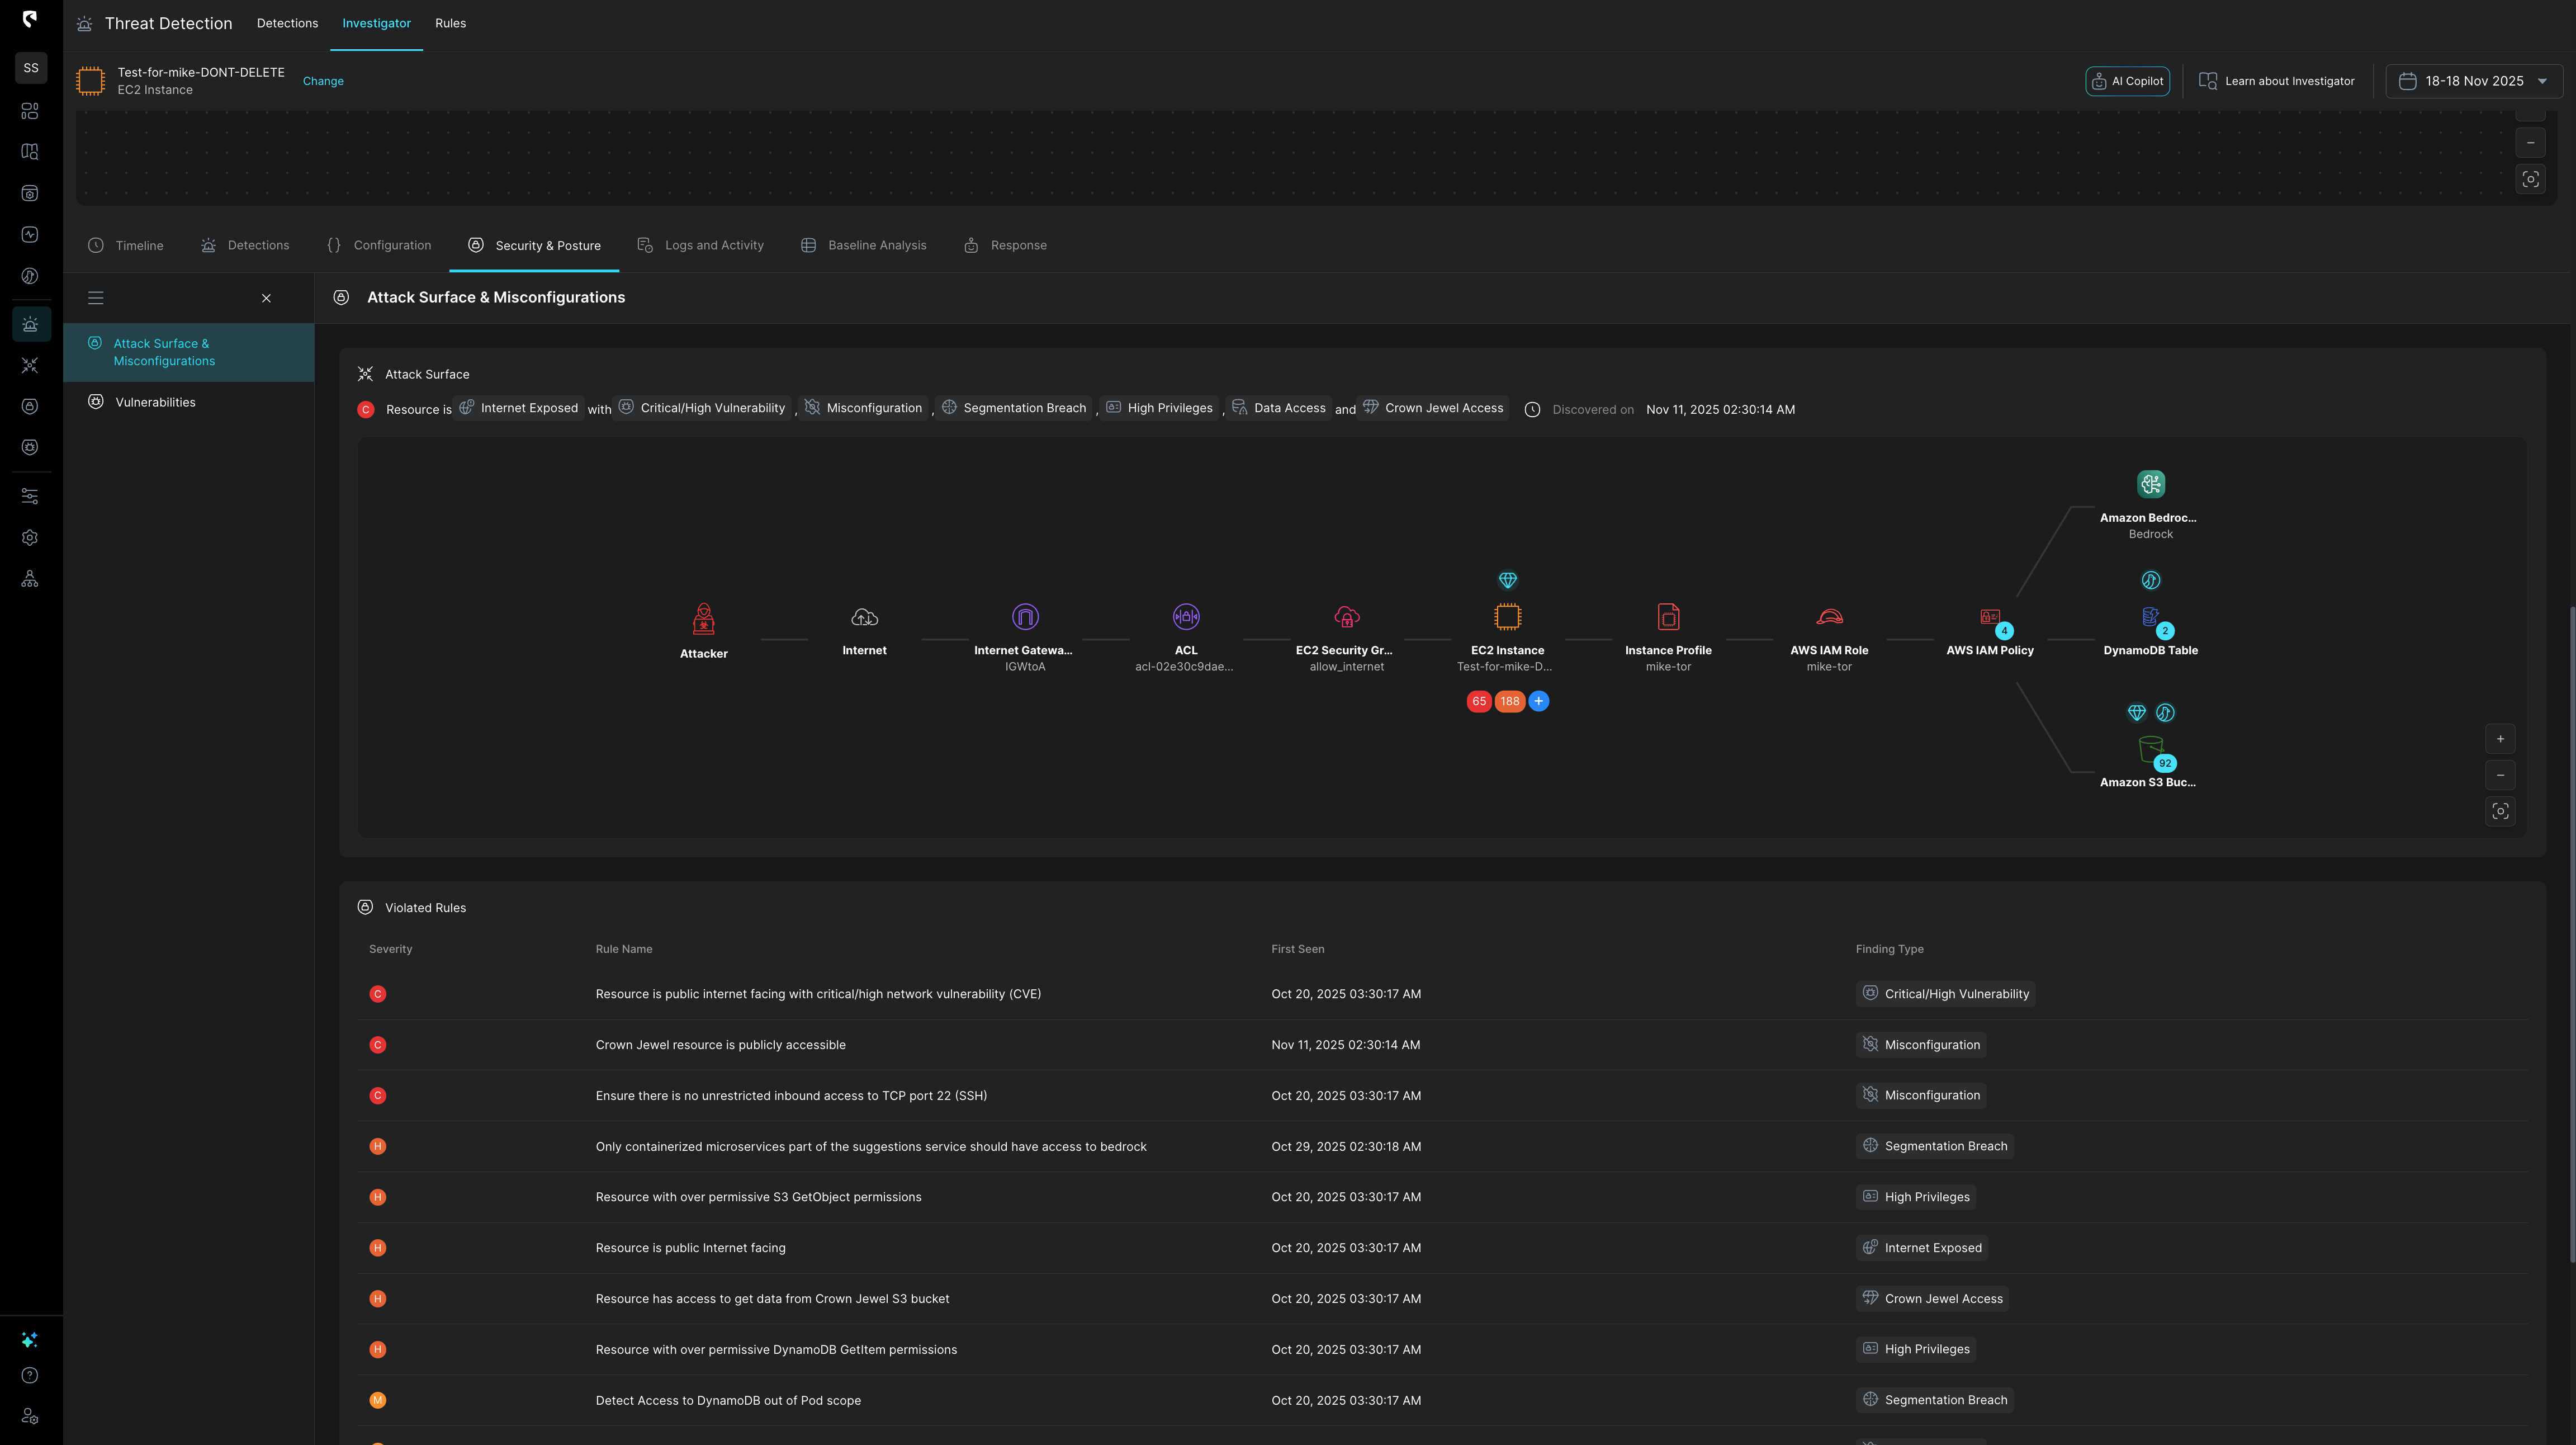Open the Rules top menu

[450, 23]
